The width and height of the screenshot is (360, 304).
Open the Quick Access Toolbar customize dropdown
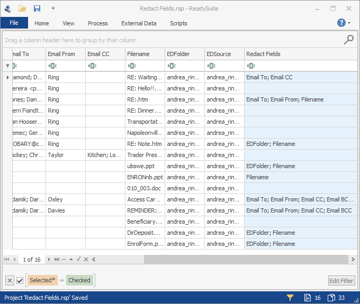click(x=53, y=8)
